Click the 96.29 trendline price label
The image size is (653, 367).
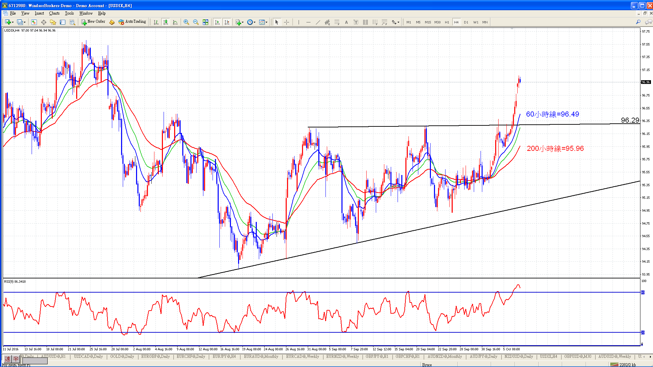(630, 120)
